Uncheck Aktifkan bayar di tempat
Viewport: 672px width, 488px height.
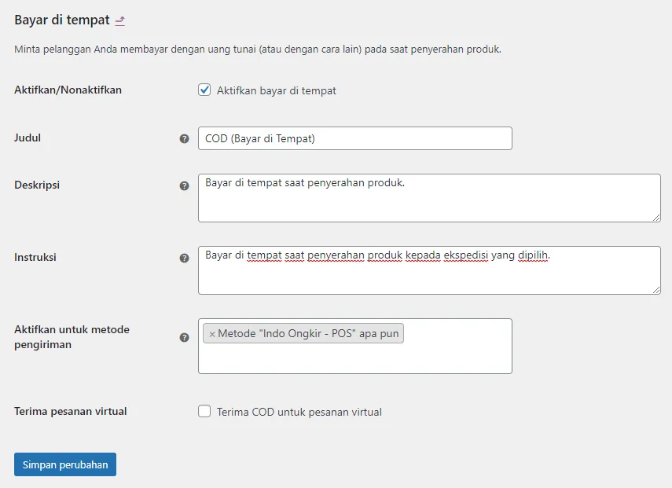click(204, 90)
